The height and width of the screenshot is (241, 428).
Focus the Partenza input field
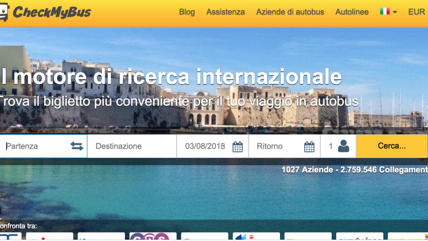[36, 146]
